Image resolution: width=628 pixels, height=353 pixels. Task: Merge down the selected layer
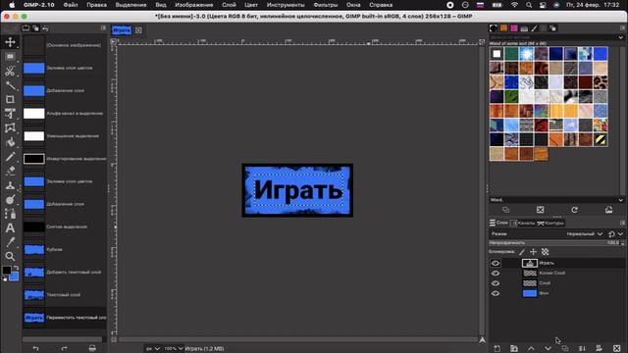click(x=582, y=349)
